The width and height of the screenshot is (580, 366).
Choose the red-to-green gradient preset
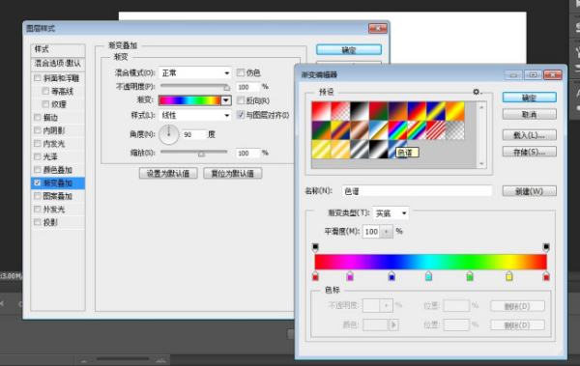point(379,111)
